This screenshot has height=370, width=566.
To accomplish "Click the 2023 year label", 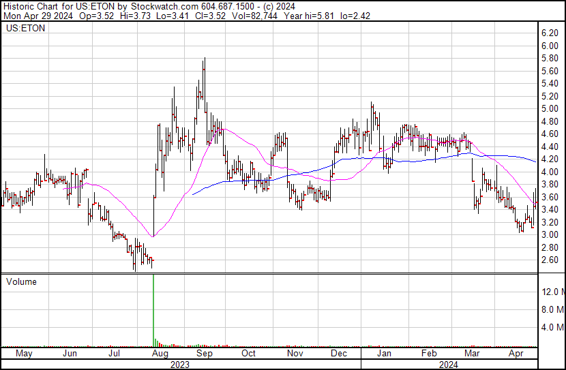I will point(180,365).
